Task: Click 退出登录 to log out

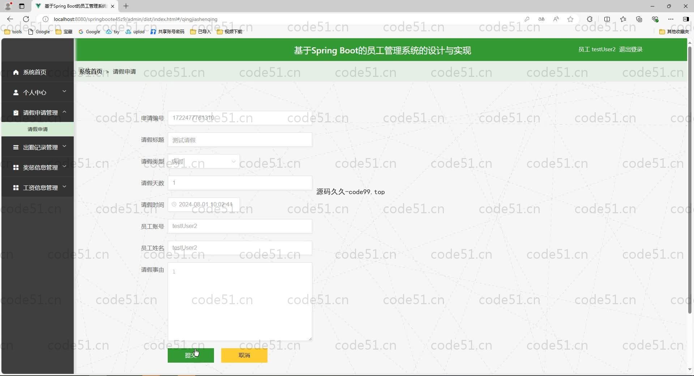Action: click(630, 49)
